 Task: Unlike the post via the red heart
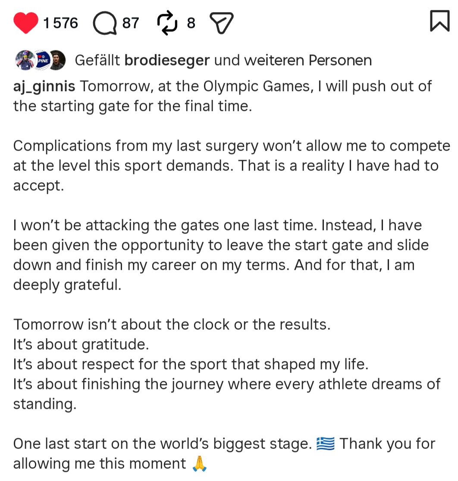26,23
